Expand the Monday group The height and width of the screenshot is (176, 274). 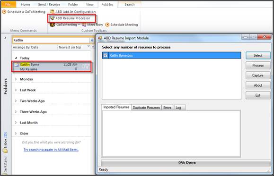point(16,79)
